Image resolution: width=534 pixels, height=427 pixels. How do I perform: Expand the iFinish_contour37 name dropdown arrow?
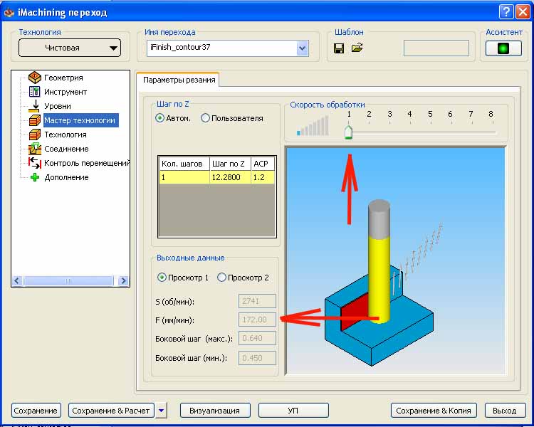pyautogui.click(x=303, y=48)
